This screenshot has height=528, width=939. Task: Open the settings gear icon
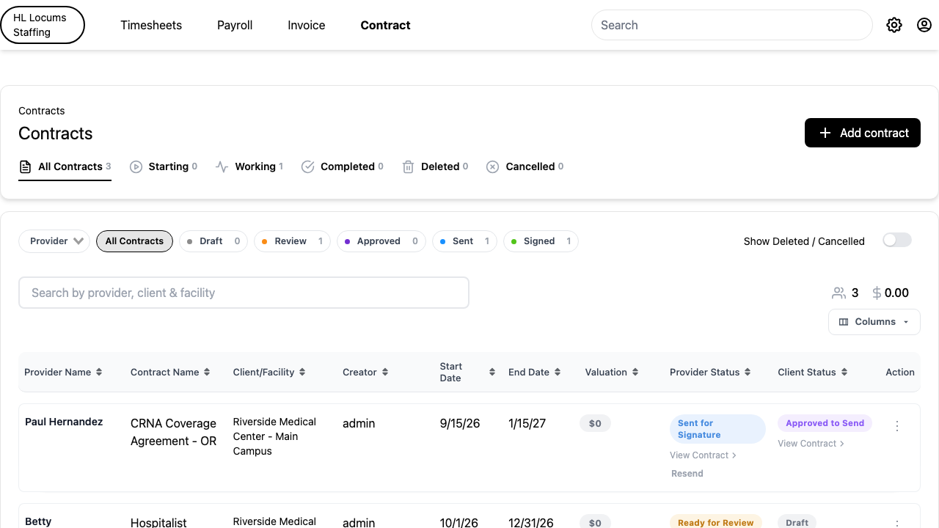pyautogui.click(x=894, y=25)
